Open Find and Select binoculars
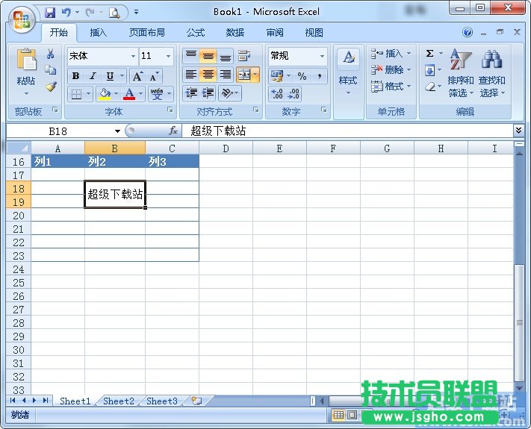Screen dimensions: 531x429 pyautogui.click(x=491, y=75)
